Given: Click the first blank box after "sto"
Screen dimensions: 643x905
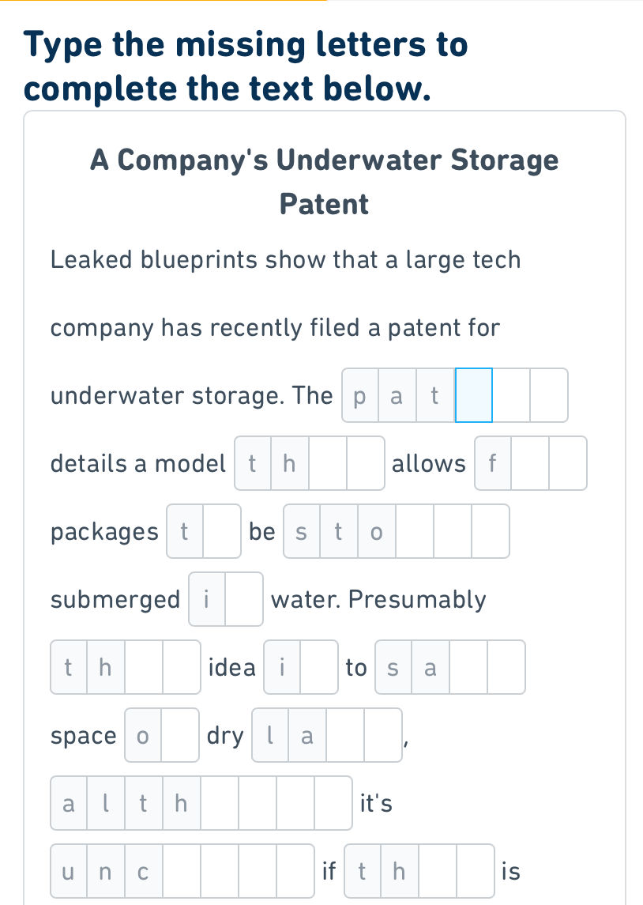Looking at the screenshot, I should (x=415, y=531).
